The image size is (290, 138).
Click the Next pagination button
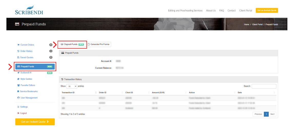click(272, 114)
